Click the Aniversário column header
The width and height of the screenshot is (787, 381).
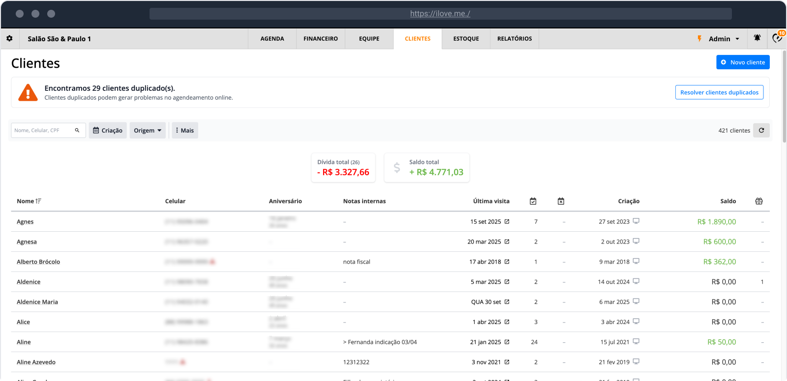285,201
